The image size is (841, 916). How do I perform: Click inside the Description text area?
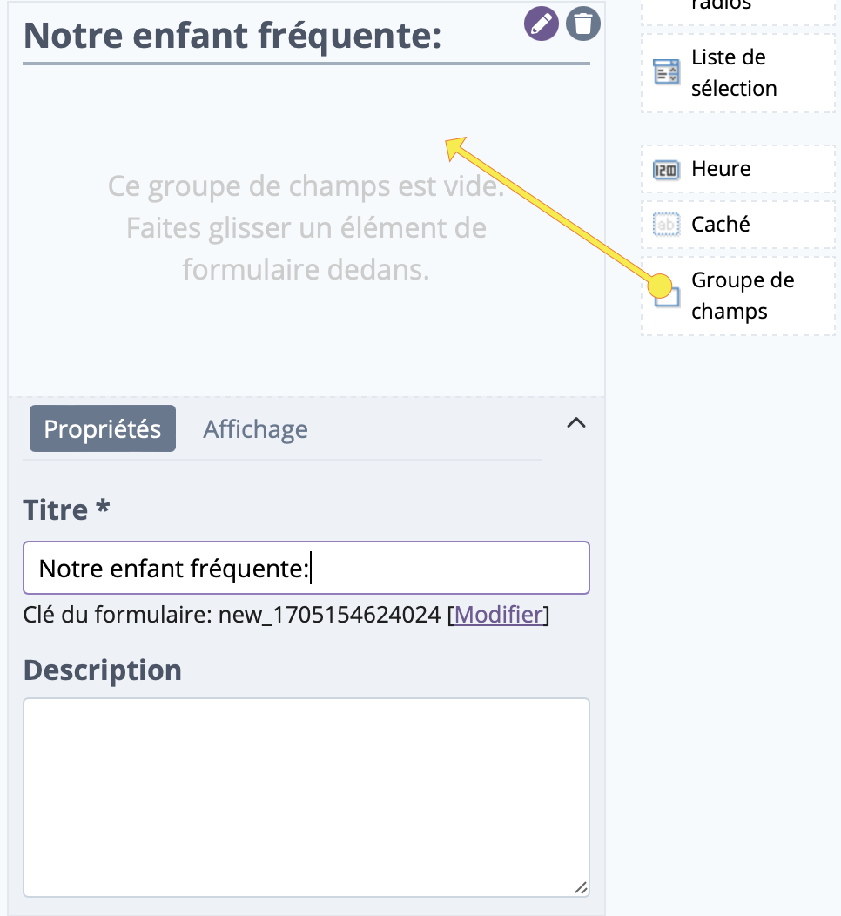tap(306, 798)
